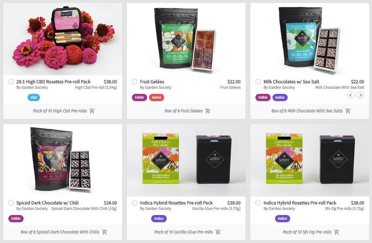Click cart icon for High Cbd Pre-rolls pack
This screenshot has width=372, height=243.
pyautogui.click(x=92, y=111)
